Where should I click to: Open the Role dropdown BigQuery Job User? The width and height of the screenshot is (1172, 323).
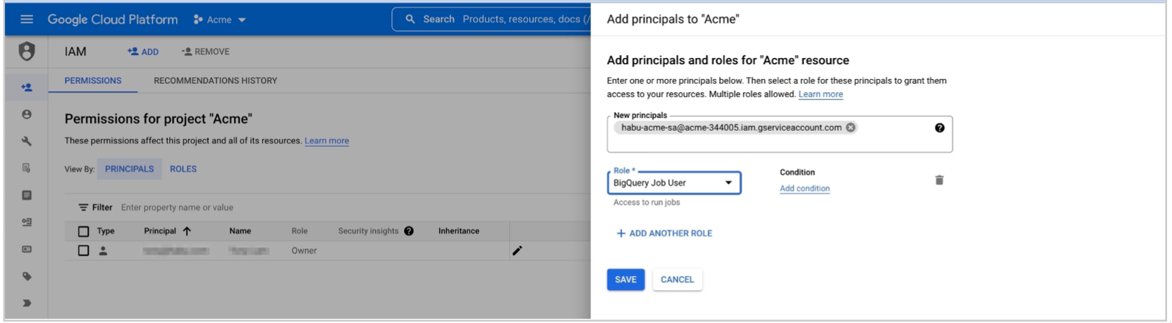673,183
